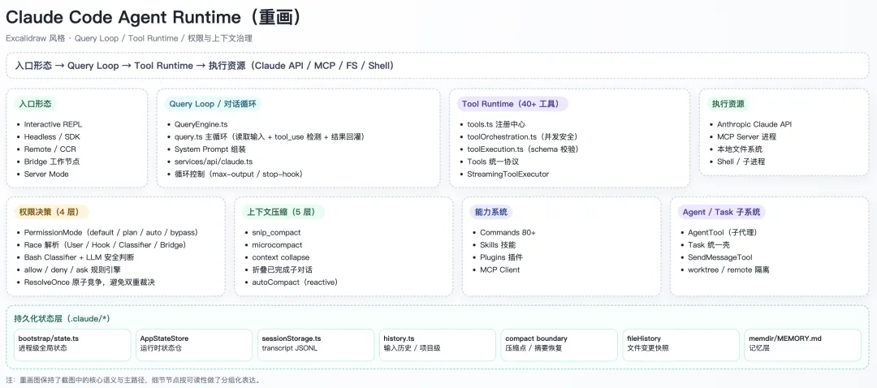This screenshot has height=388, width=877.
Task: Click toolOrchestration.ts entry
Action: pyautogui.click(x=522, y=137)
